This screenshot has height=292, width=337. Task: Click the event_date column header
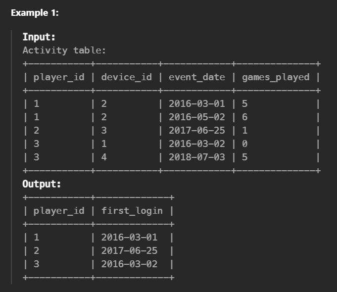[197, 77]
